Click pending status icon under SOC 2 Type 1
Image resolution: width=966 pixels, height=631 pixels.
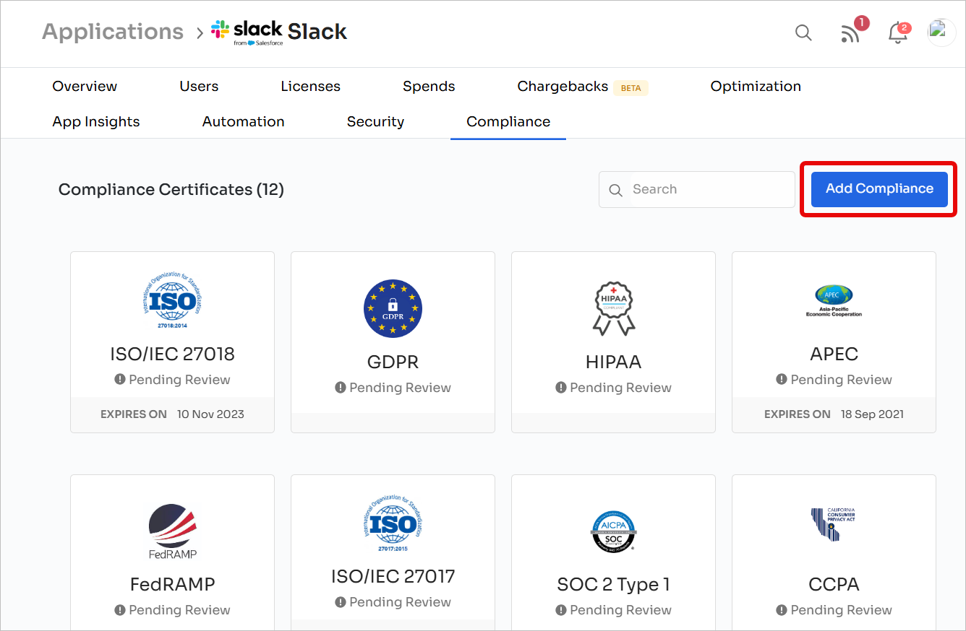561,610
